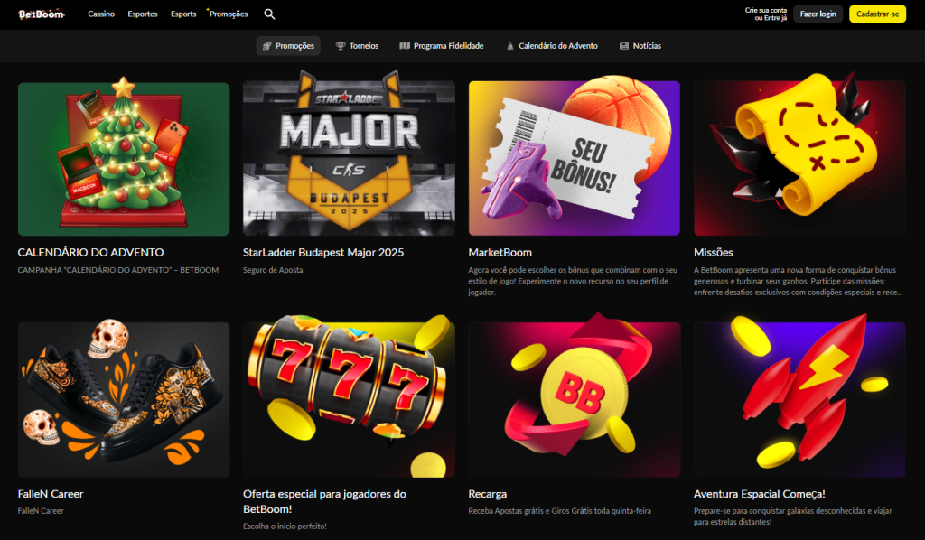Screen dimensions: 925x540
Task: Select the MarketBoom Seu Bônus ticket image
Action: [574, 159]
